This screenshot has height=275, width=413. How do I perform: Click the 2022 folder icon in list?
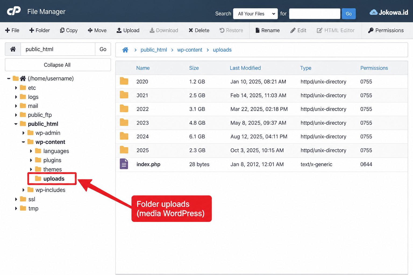(124, 108)
